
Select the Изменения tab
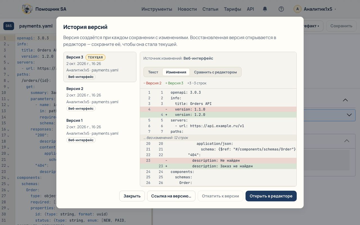pyautogui.click(x=176, y=72)
